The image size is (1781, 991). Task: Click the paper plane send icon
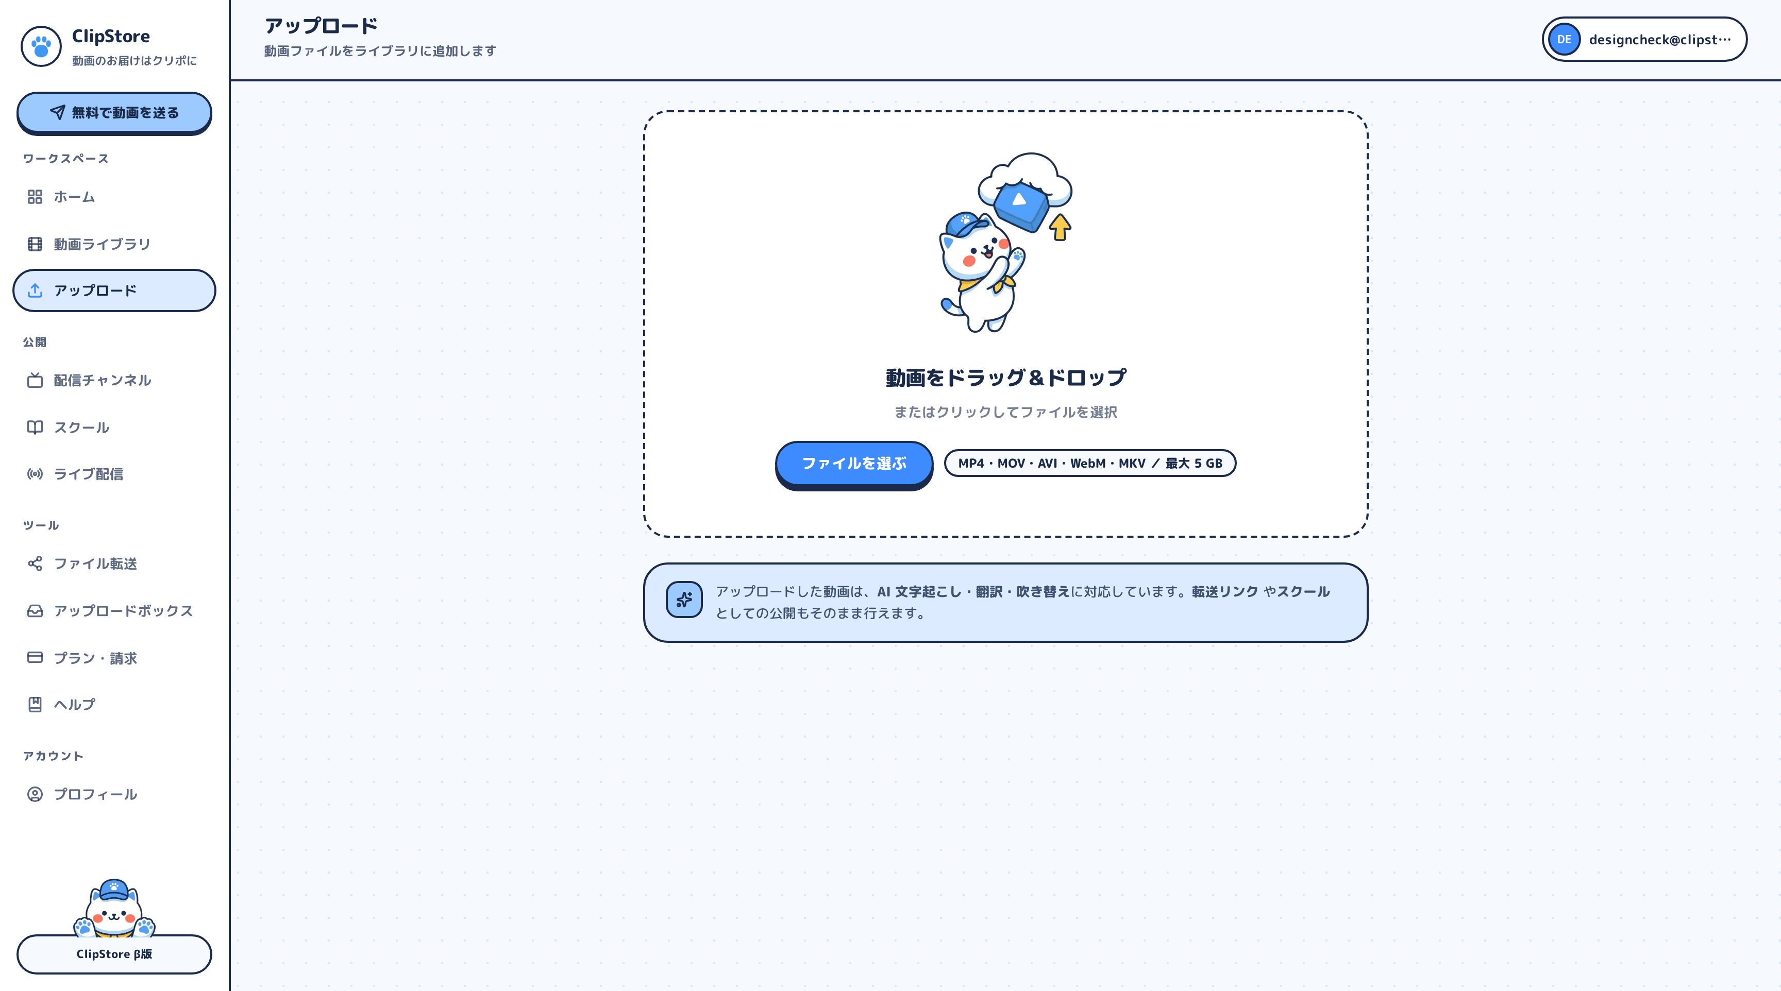click(57, 112)
